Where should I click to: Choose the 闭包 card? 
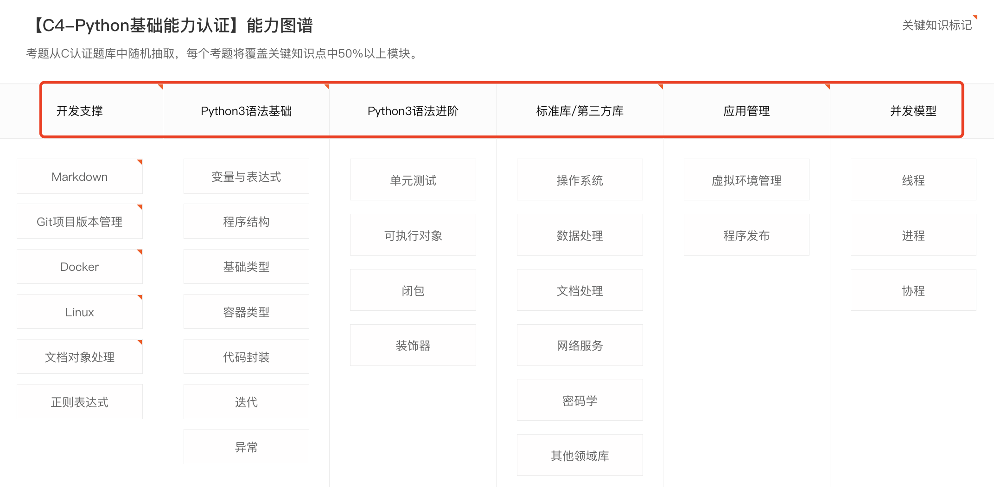[413, 290]
